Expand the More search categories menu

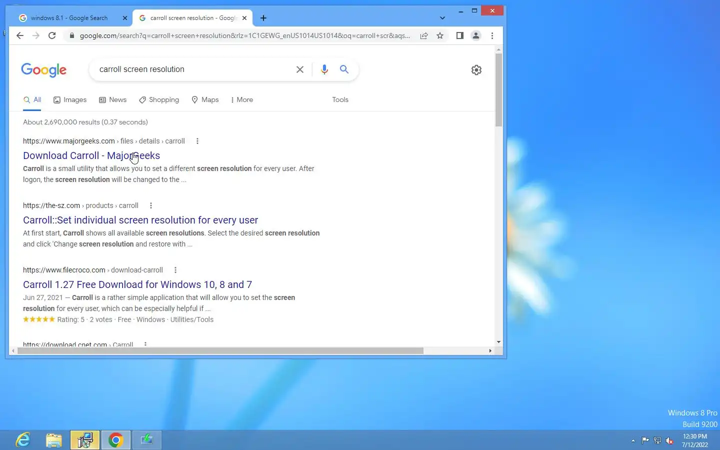241,100
